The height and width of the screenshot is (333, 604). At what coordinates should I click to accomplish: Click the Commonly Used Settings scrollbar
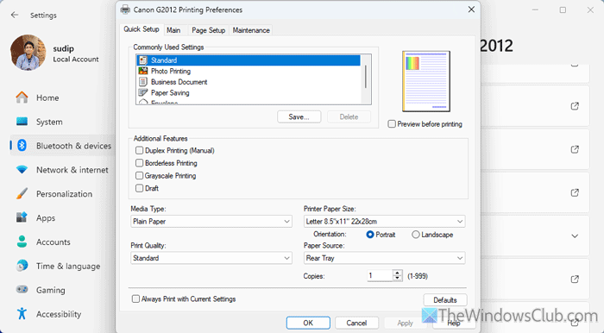tap(366, 77)
